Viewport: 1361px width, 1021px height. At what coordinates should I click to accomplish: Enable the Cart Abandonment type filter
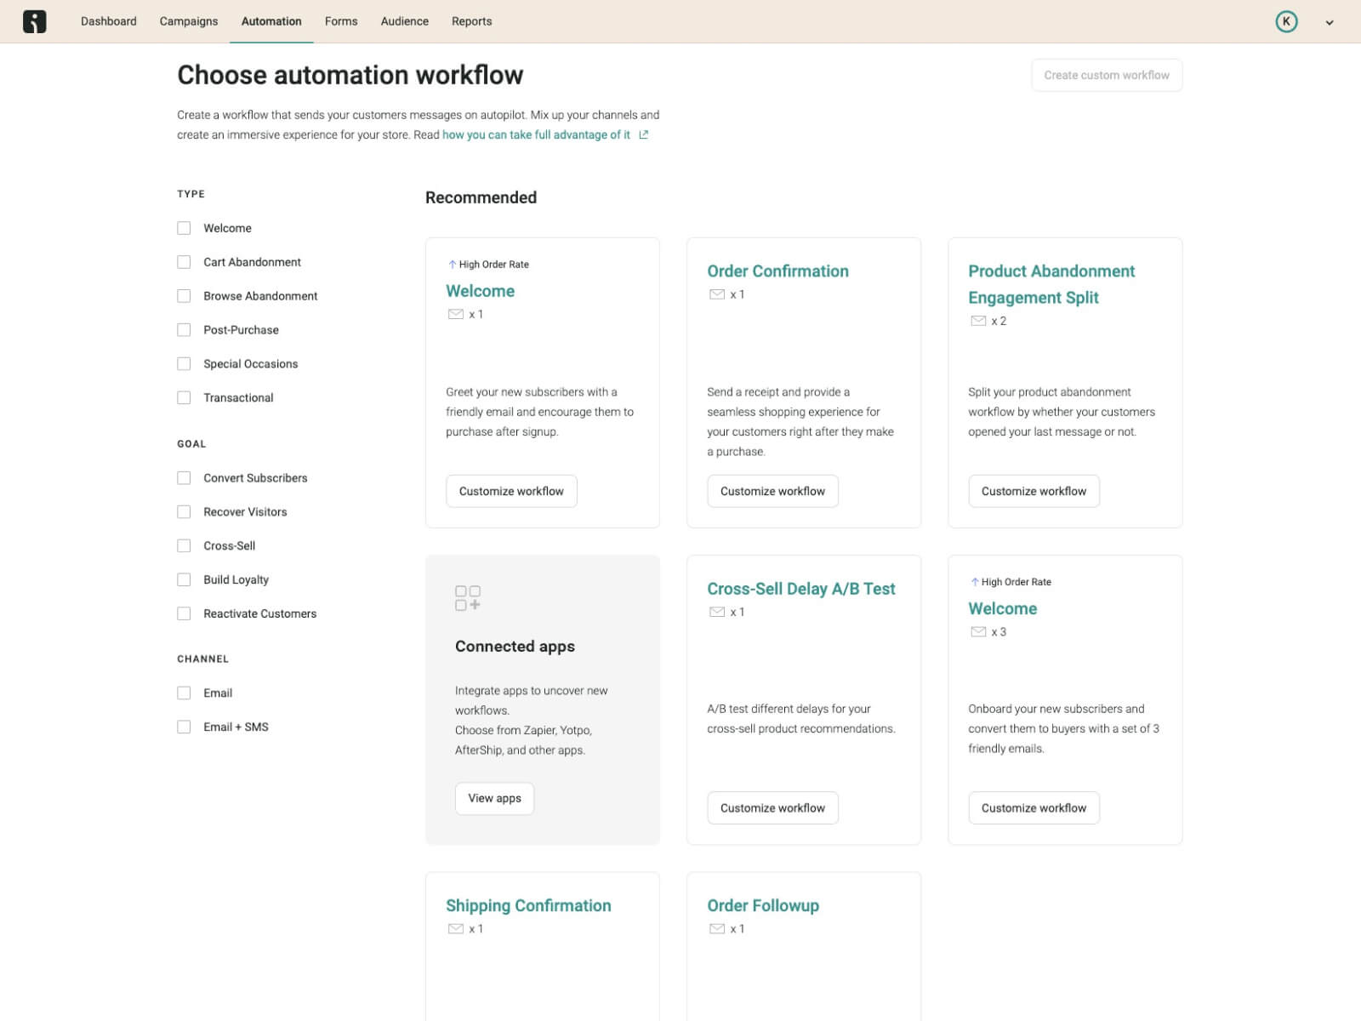(x=184, y=262)
